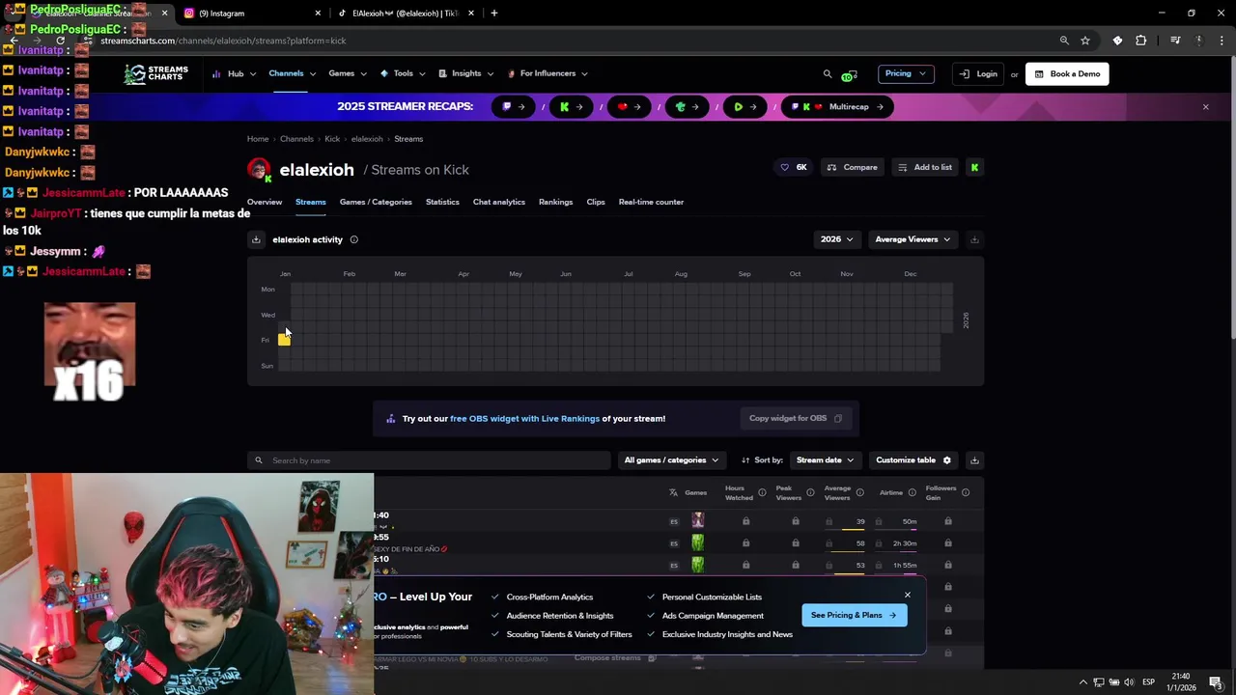
Task: Open the green play-icon recap pill
Action: 744,107
